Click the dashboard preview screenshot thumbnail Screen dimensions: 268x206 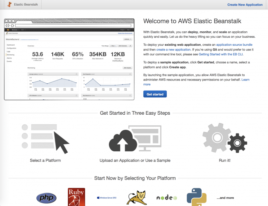pos(69,59)
